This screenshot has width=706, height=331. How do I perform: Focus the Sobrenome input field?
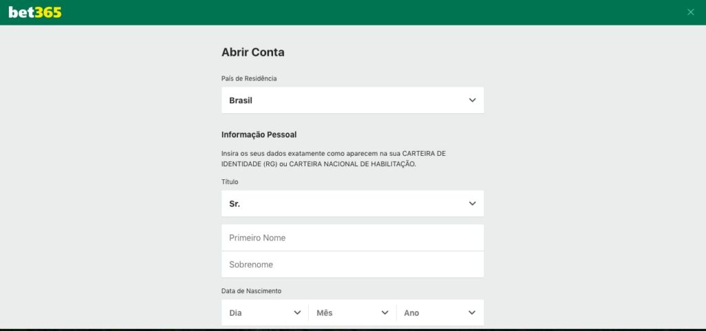pos(352,264)
